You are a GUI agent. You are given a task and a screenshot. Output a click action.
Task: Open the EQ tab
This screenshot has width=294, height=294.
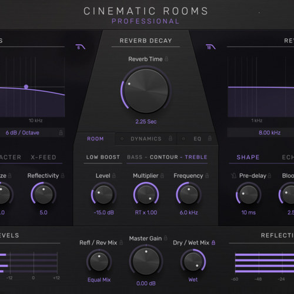point(197,139)
